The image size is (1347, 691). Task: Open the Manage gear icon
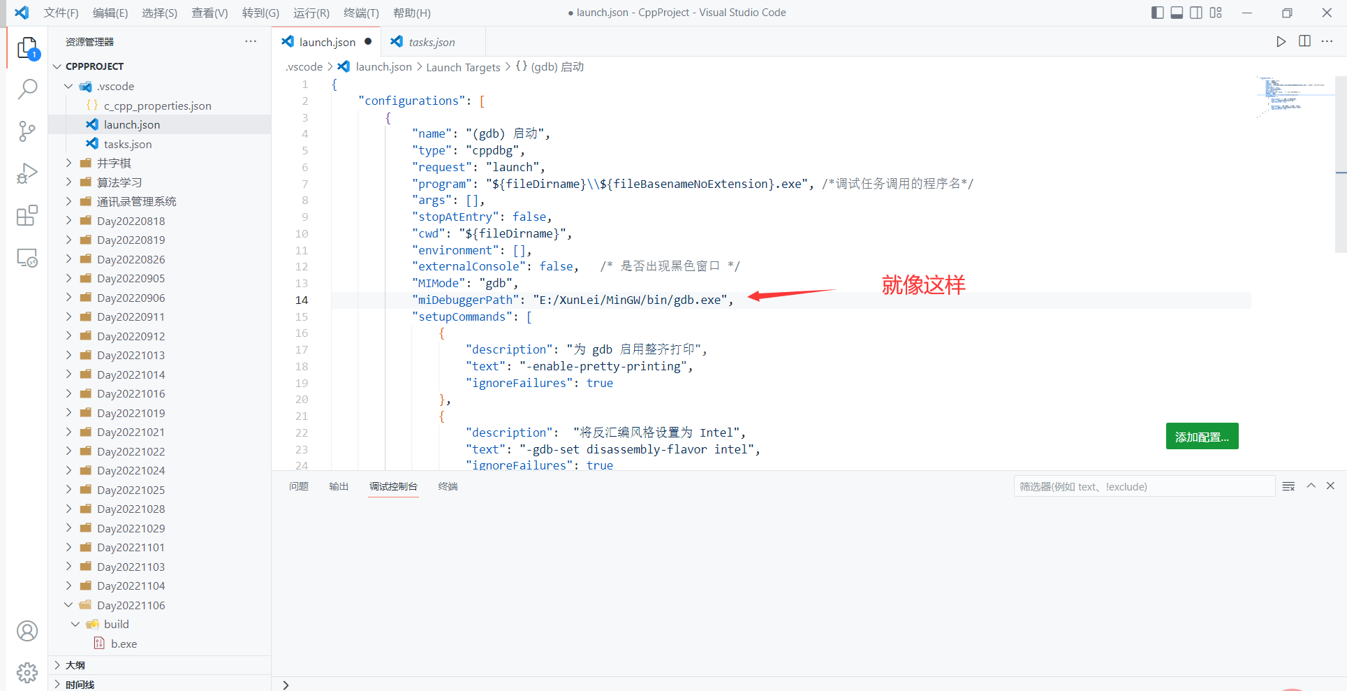click(x=27, y=673)
